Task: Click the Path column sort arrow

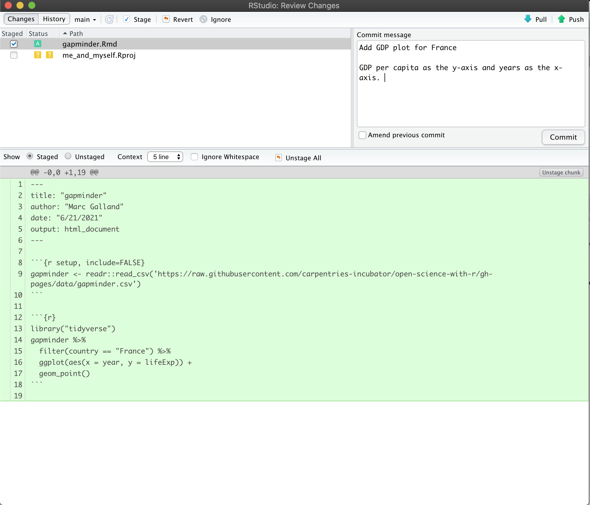Action: (x=65, y=34)
